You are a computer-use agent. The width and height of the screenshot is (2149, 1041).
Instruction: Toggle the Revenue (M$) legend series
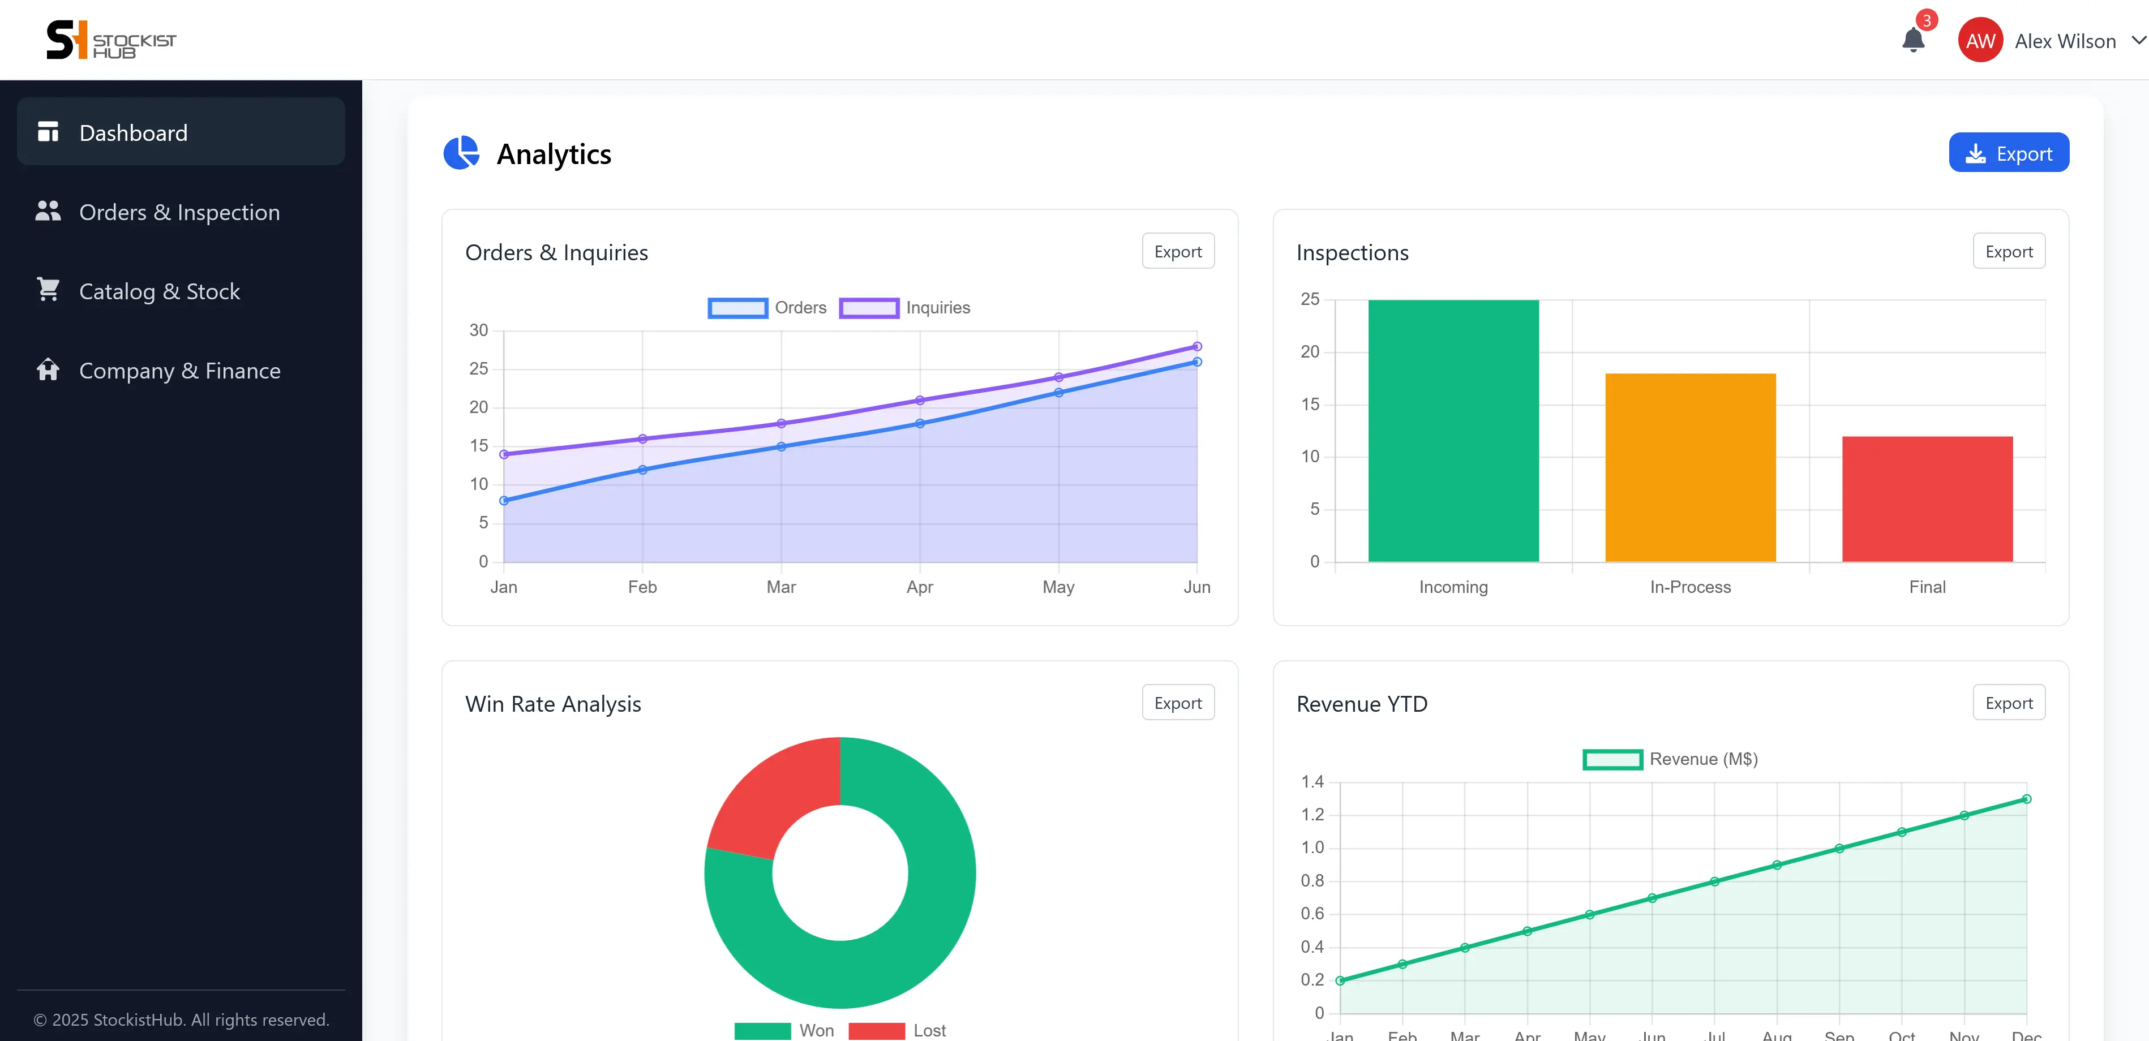coord(1670,759)
